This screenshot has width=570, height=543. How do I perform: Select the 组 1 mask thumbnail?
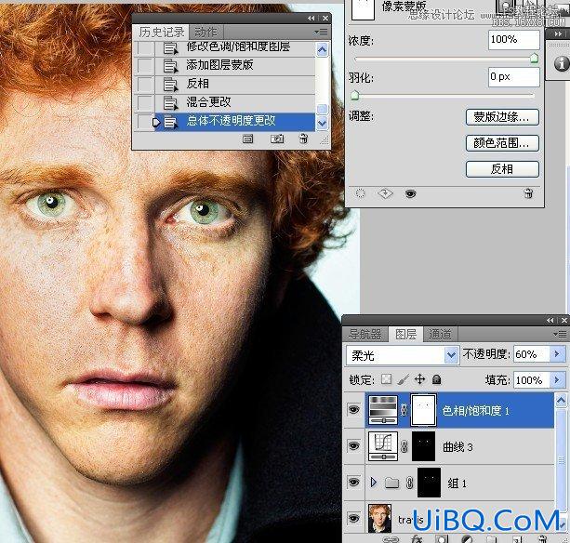(429, 483)
